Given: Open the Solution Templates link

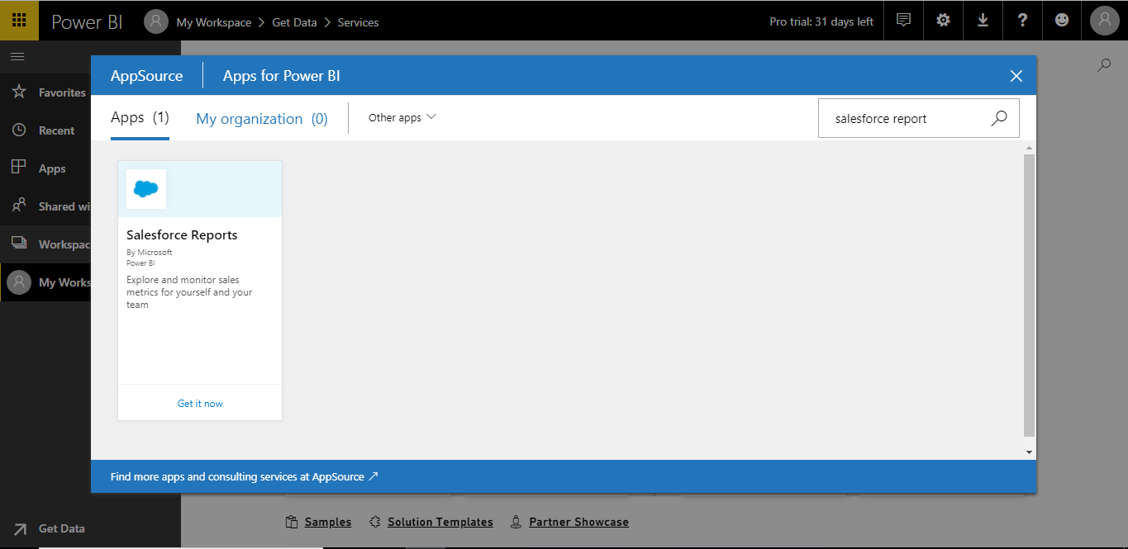Looking at the screenshot, I should tap(440, 522).
